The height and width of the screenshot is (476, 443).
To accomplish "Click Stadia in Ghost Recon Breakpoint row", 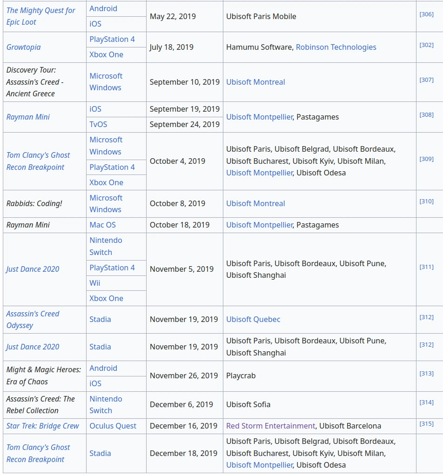I will tap(100, 453).
